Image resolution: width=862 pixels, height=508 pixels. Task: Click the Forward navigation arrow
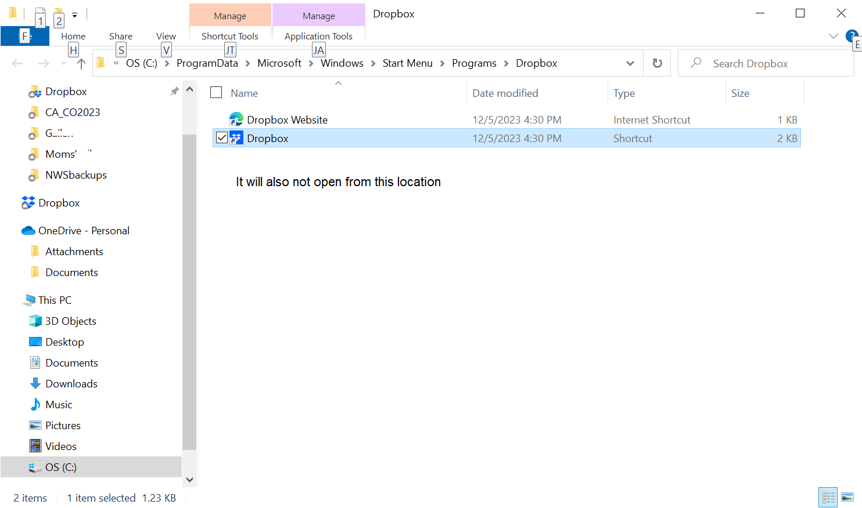(x=44, y=63)
